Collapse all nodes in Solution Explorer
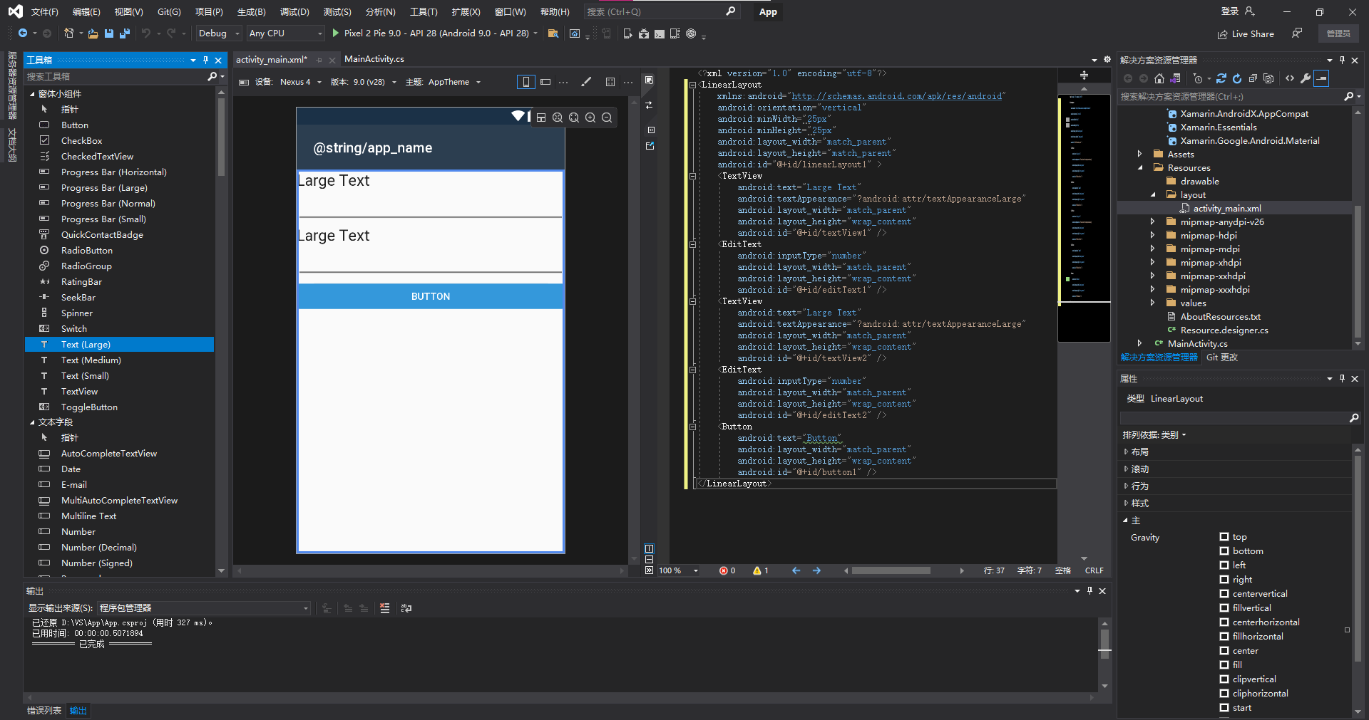The image size is (1369, 720). 1253,78
